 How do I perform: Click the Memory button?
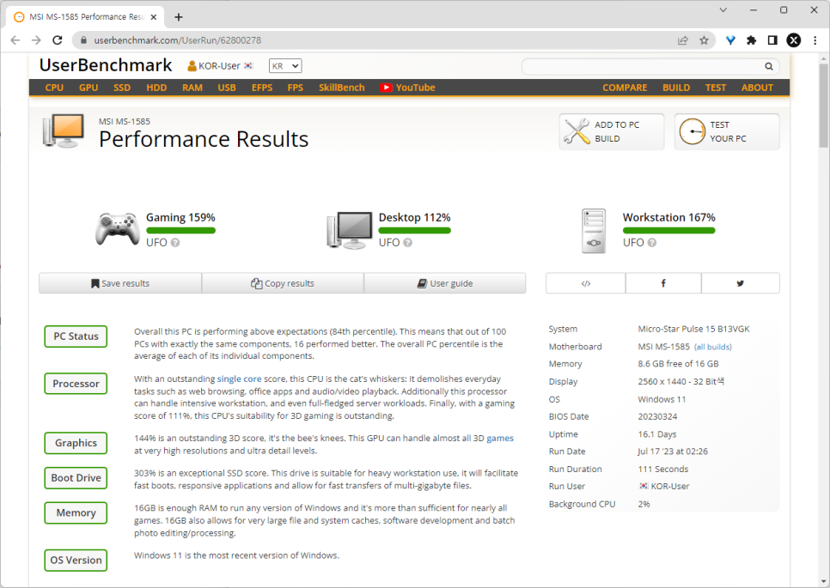pos(76,513)
